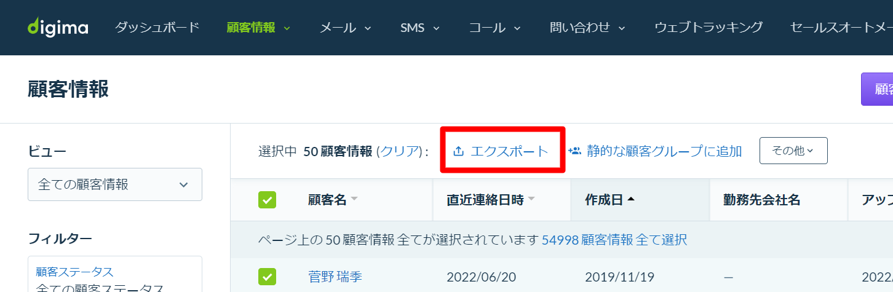Uncheck the select-all header checkbox

(267, 200)
